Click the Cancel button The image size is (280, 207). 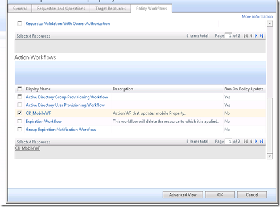click(x=252, y=194)
